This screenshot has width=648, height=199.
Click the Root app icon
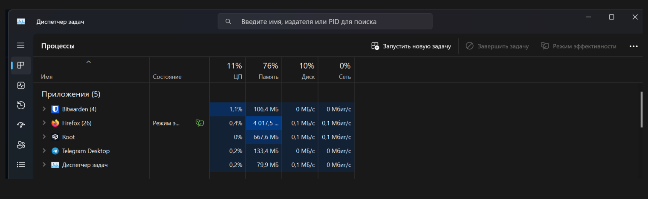click(x=55, y=137)
